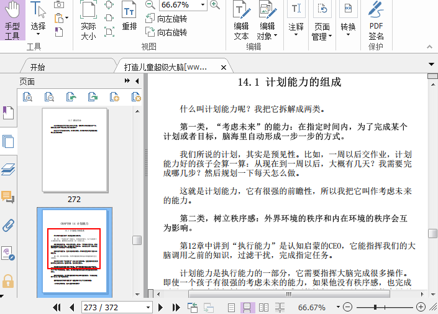Screen dimensions: 438x314
Task: Open the Attachments paperclip panel
Action: click(x=8, y=225)
